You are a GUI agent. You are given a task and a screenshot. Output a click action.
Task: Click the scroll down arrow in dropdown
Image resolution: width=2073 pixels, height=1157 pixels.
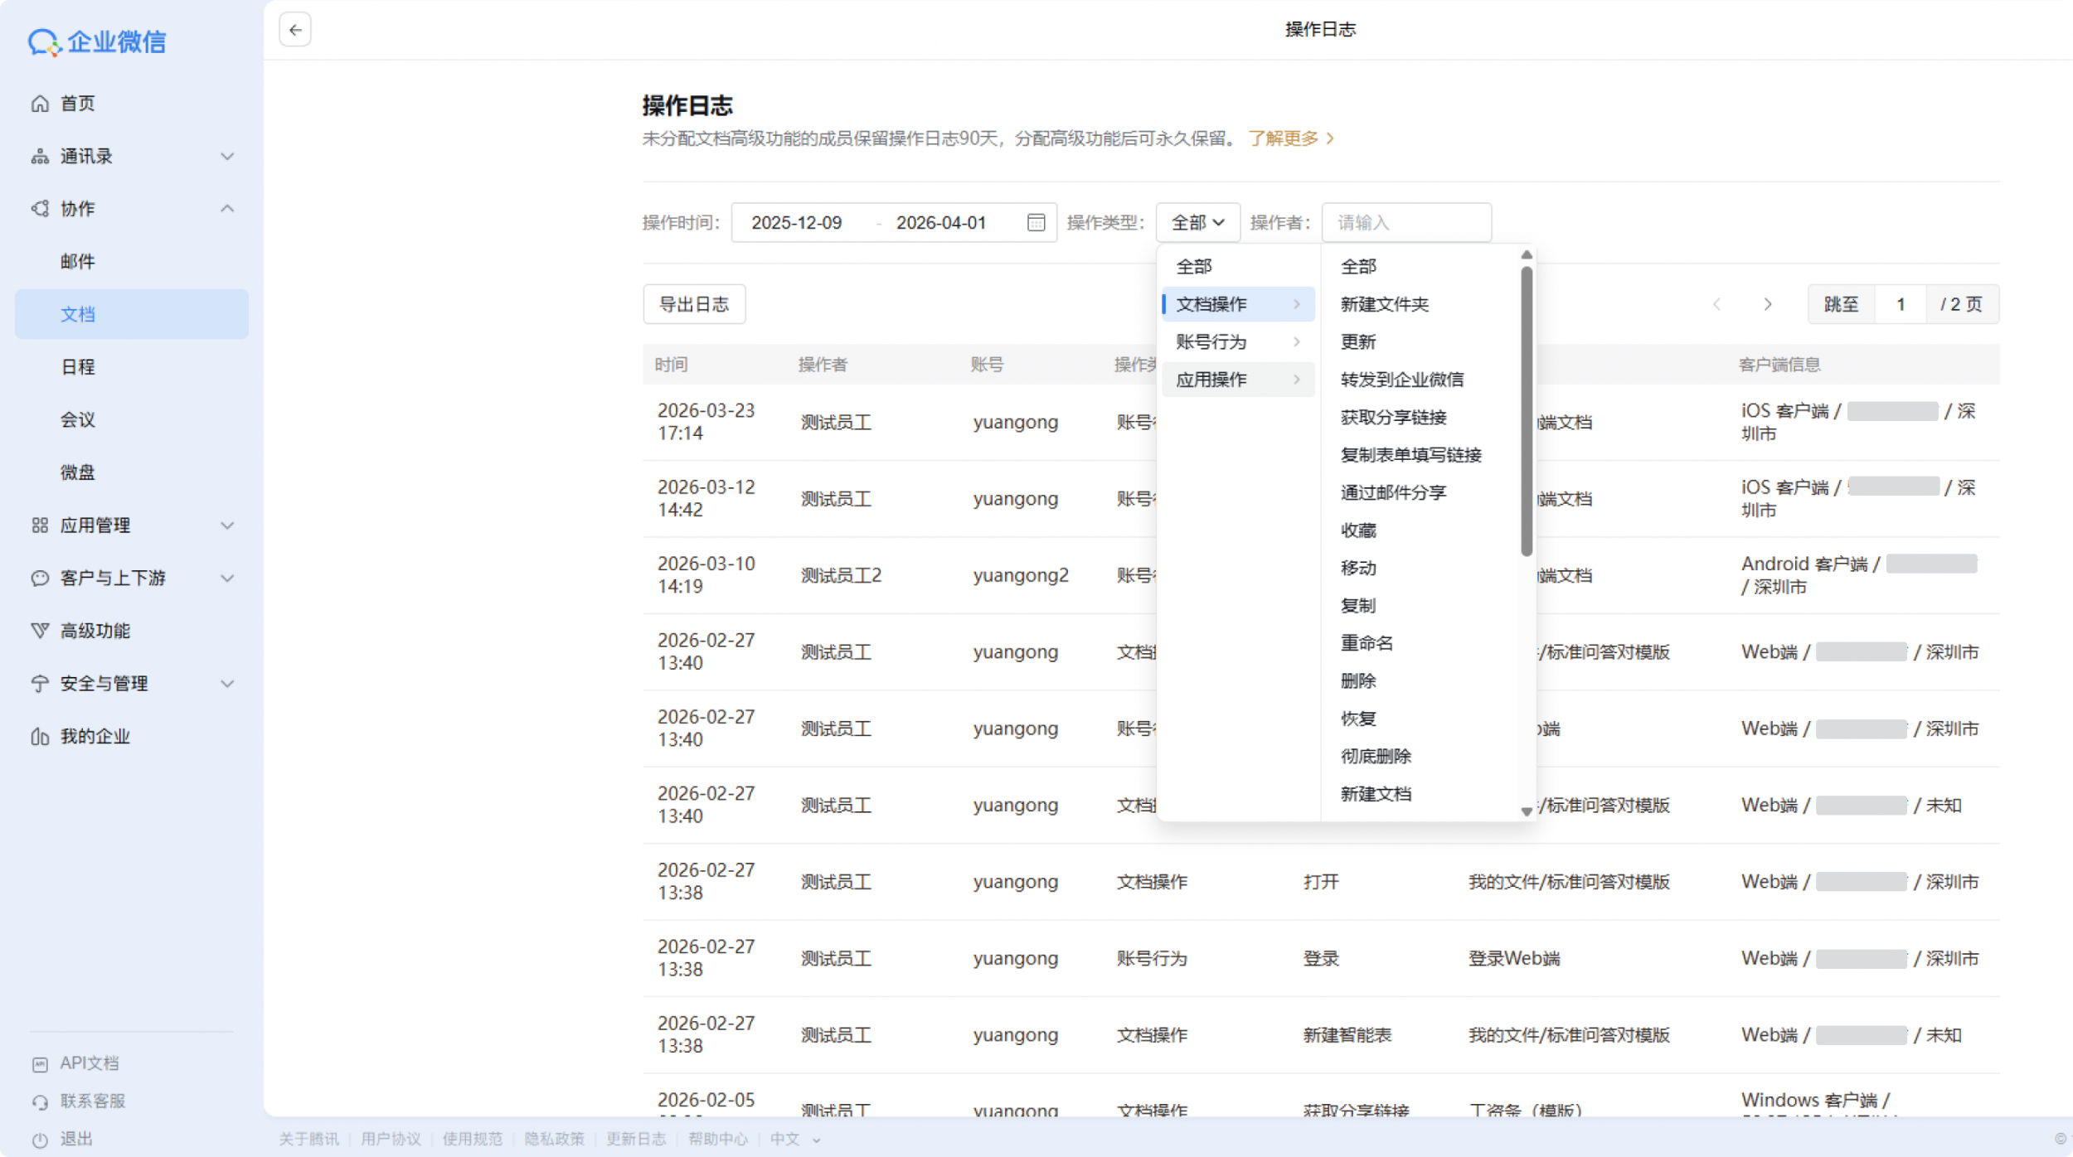click(x=1527, y=812)
